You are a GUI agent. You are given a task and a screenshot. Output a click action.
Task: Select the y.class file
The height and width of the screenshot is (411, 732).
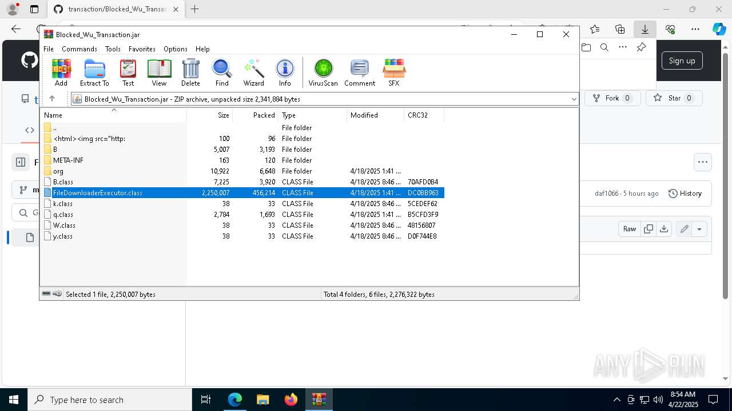pos(242,236)
